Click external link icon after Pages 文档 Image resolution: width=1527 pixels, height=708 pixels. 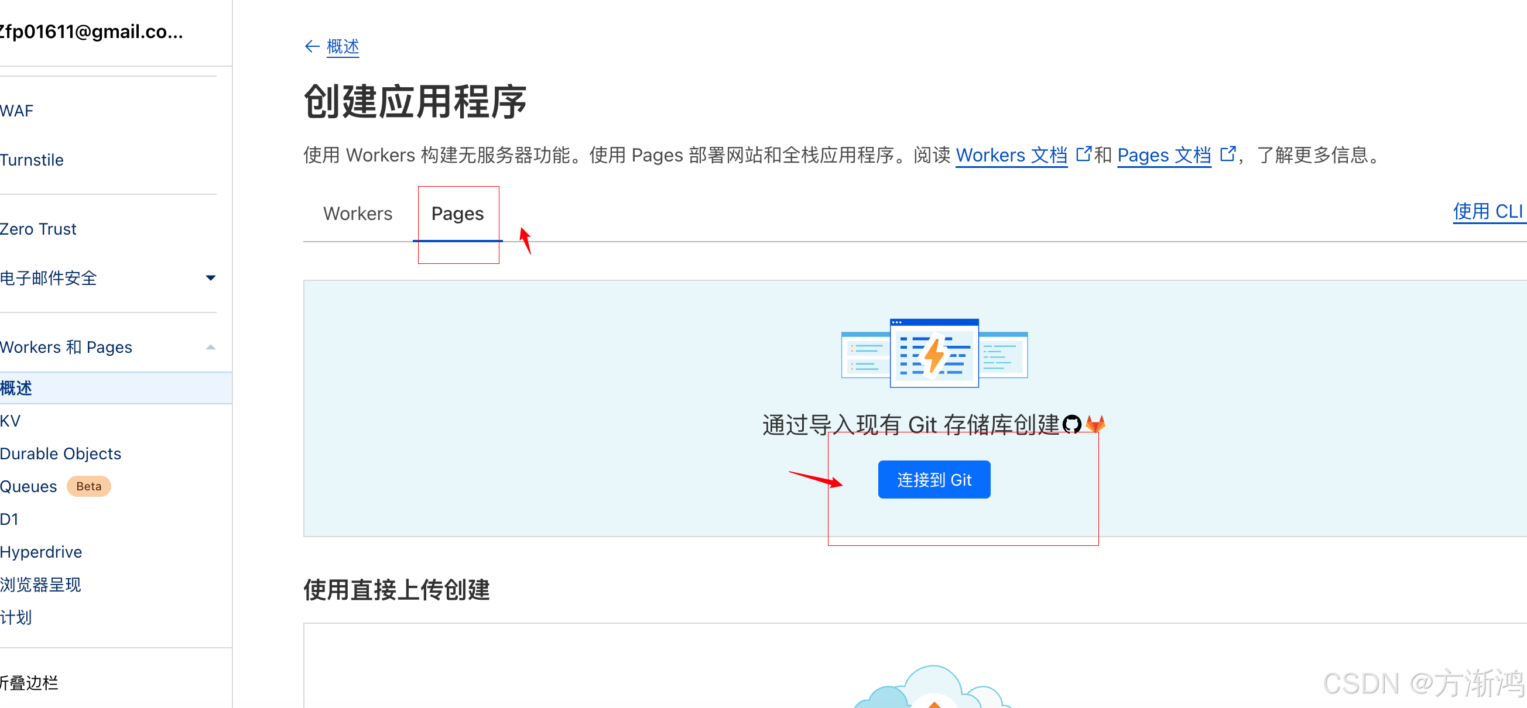click(x=1228, y=154)
